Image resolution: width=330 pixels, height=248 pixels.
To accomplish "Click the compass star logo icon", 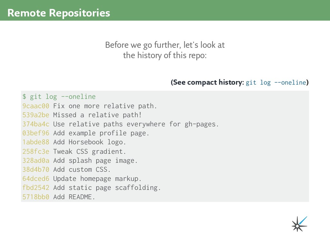I will (299, 224).
